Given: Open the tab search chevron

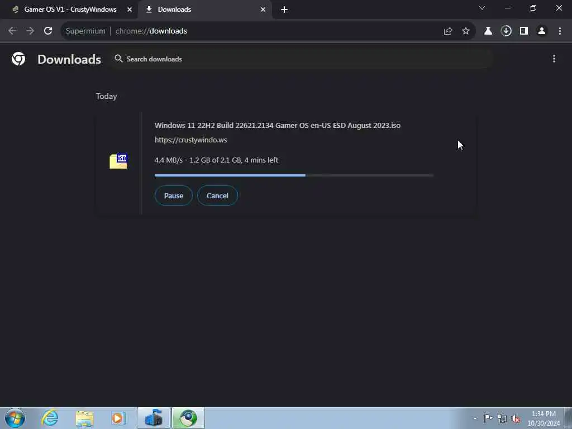Looking at the screenshot, I should [482, 8].
